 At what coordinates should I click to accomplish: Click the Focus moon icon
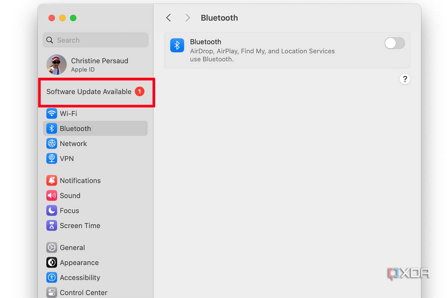coord(51,210)
